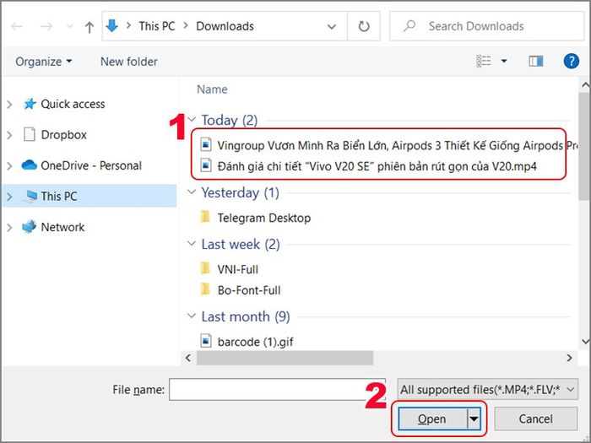The width and height of the screenshot is (591, 443).
Task: Expand OneDrive - Personal tree node
Action: [x=10, y=165]
